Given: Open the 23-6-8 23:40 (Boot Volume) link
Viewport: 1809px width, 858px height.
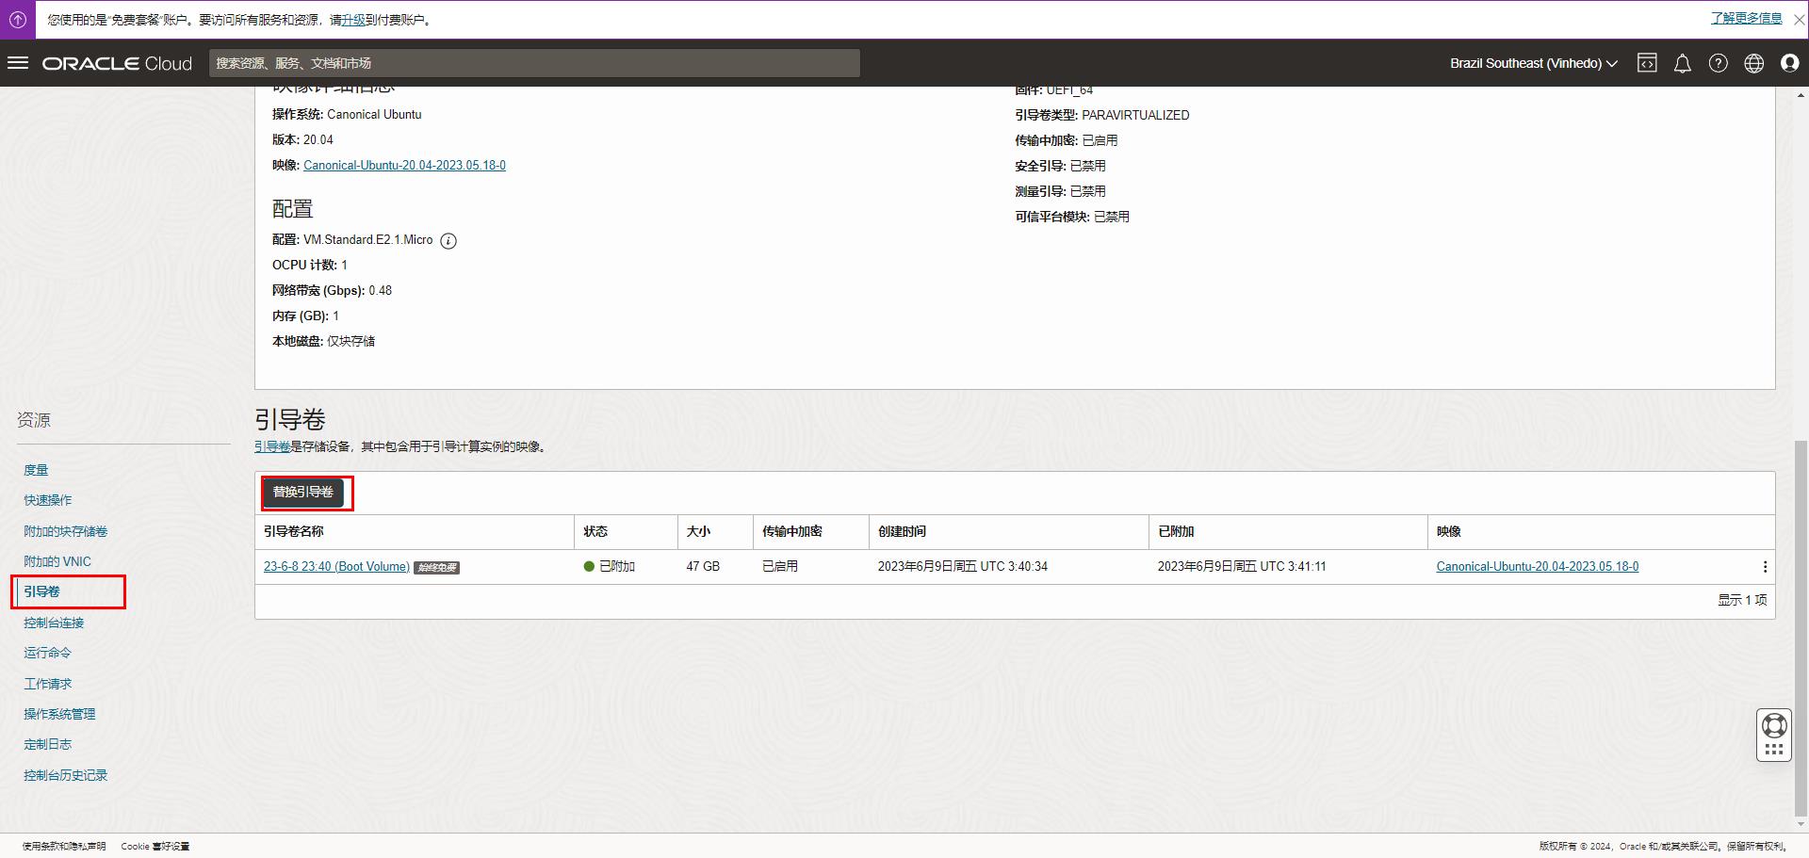Looking at the screenshot, I should (336, 567).
